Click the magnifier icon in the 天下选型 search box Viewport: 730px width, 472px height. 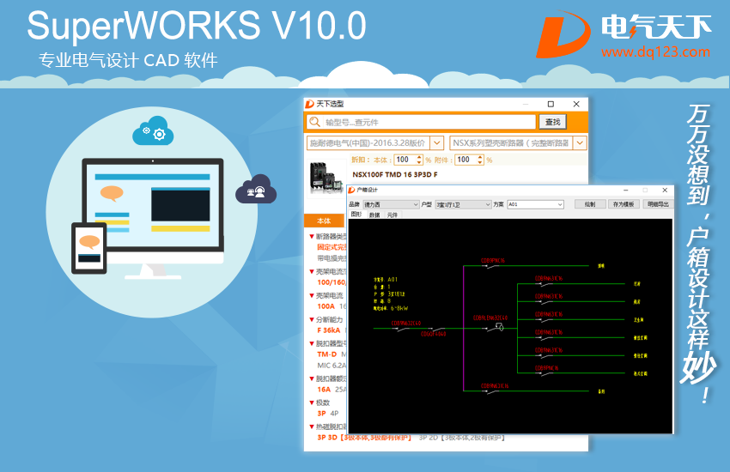click(x=314, y=122)
